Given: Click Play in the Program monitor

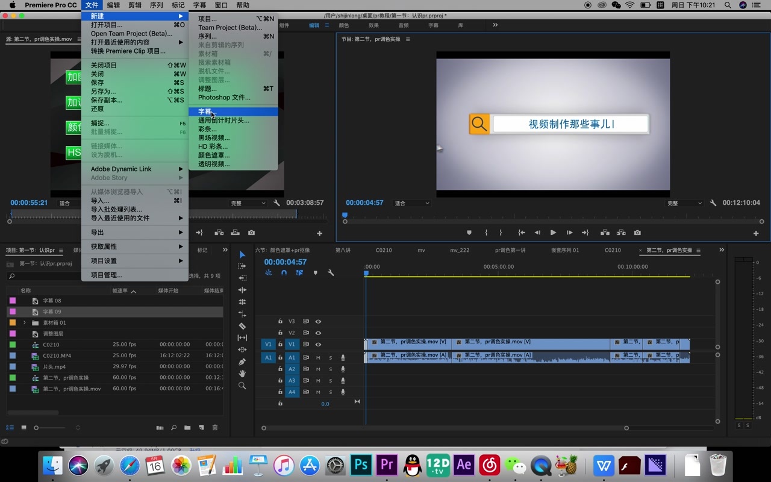Looking at the screenshot, I should click(x=553, y=233).
